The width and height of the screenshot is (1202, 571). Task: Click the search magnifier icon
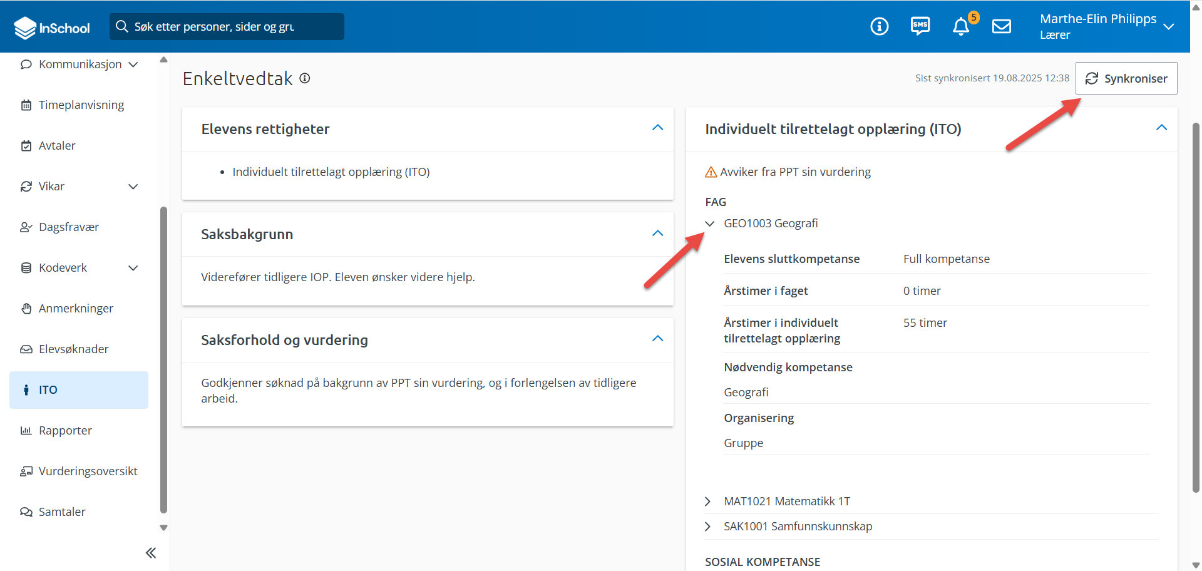click(122, 26)
